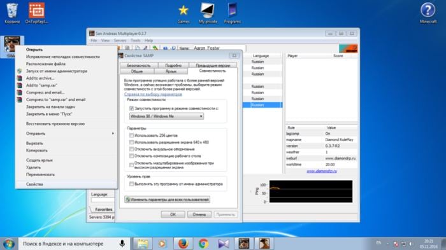Switch to the Безопасность tab

click(x=138, y=66)
